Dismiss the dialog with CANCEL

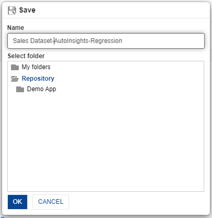[51, 202]
